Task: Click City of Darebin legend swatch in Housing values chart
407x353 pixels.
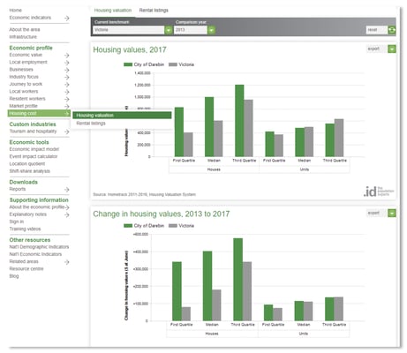Action: (x=128, y=64)
